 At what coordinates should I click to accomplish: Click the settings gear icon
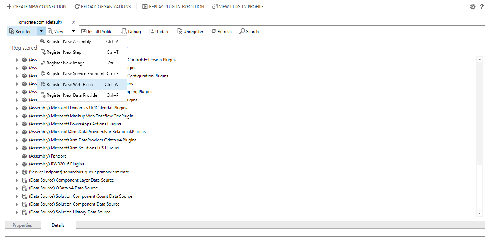473,6
